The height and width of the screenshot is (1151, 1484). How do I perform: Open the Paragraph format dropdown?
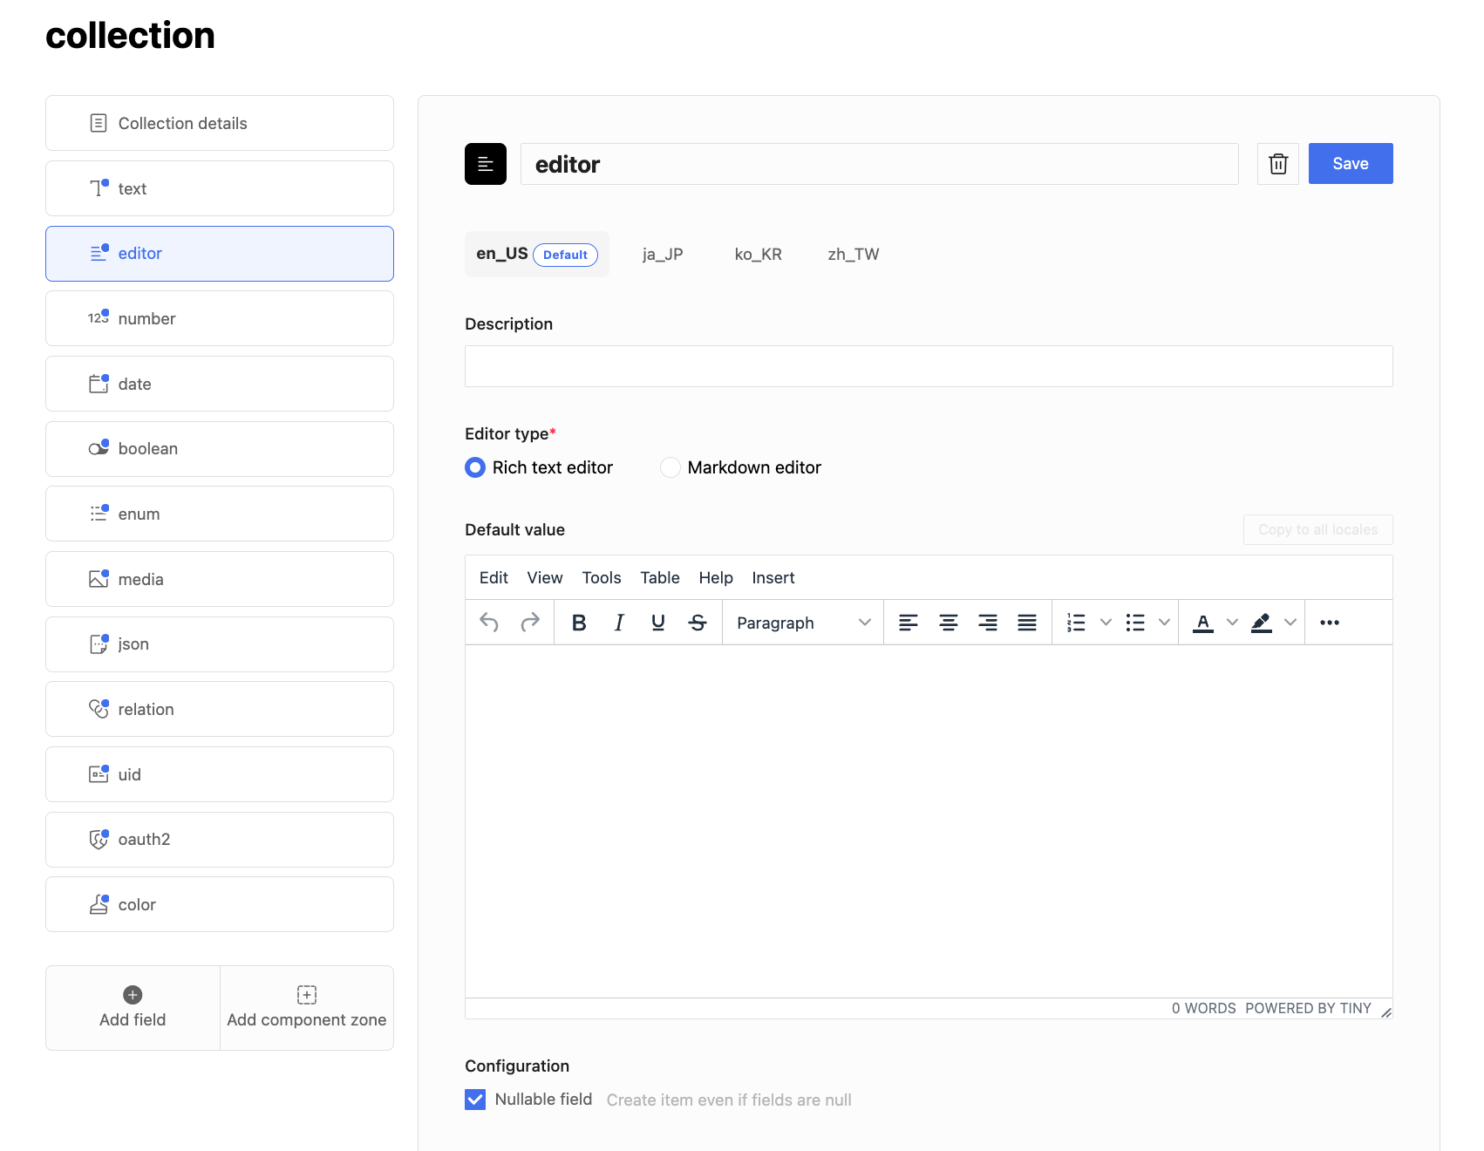(x=803, y=623)
